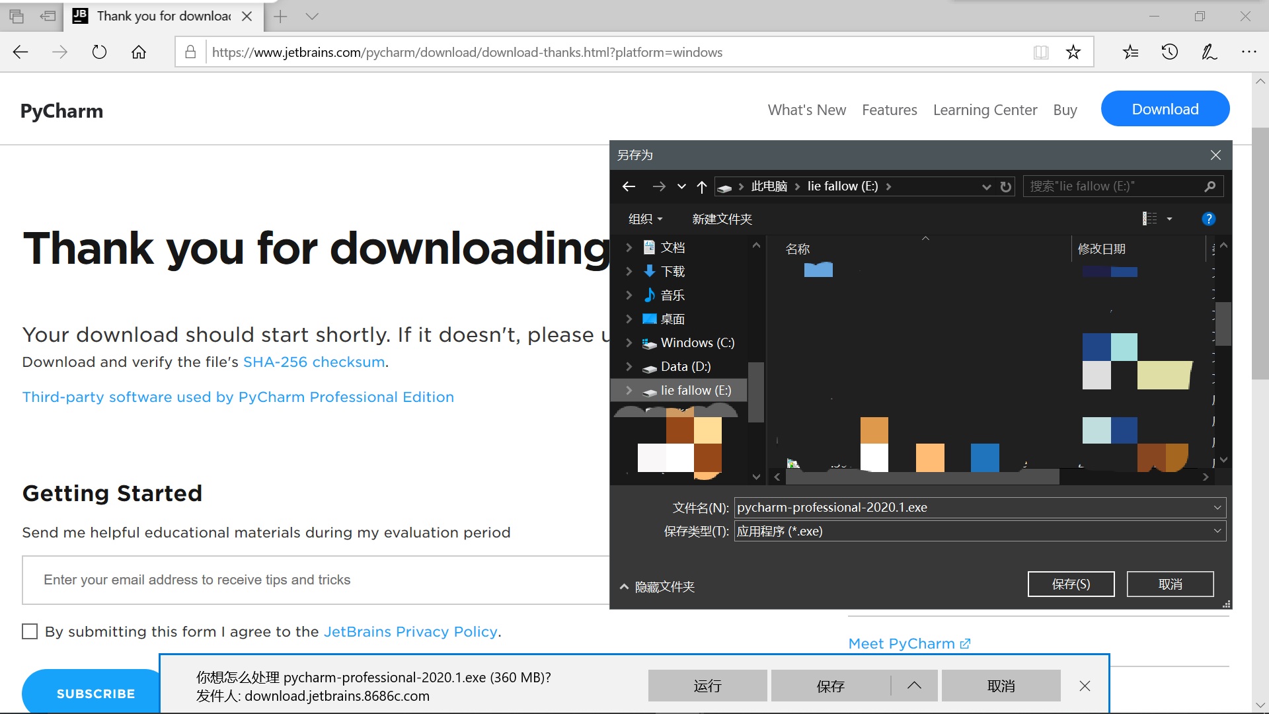This screenshot has width=1269, height=714.
Task: Check the Privacy Policy agreement checkbox
Action: pyautogui.click(x=30, y=631)
